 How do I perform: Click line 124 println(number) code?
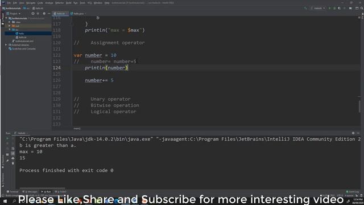tap(106, 68)
